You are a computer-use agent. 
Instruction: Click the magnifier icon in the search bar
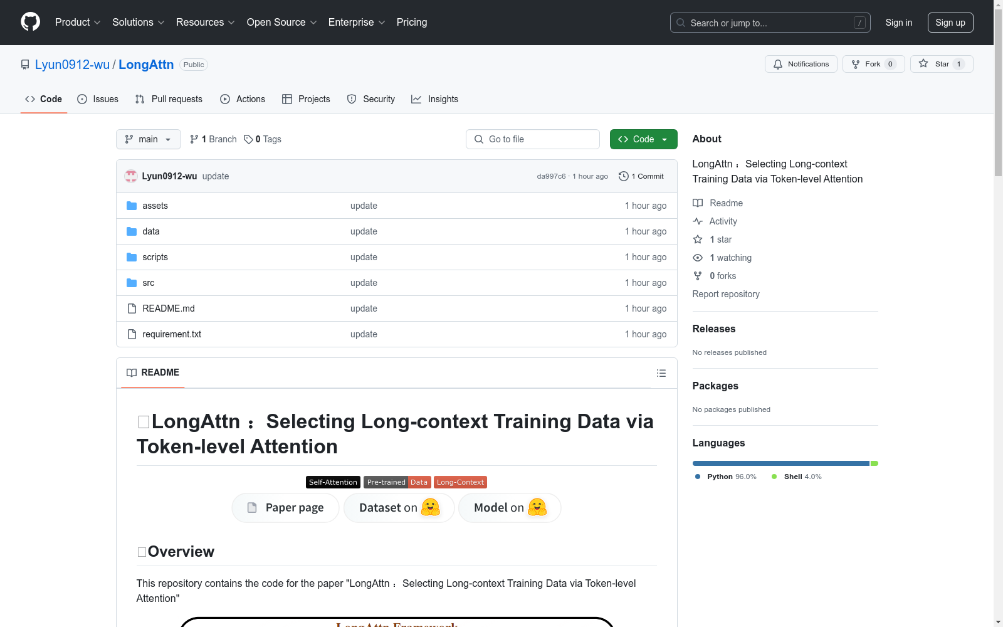tap(681, 23)
